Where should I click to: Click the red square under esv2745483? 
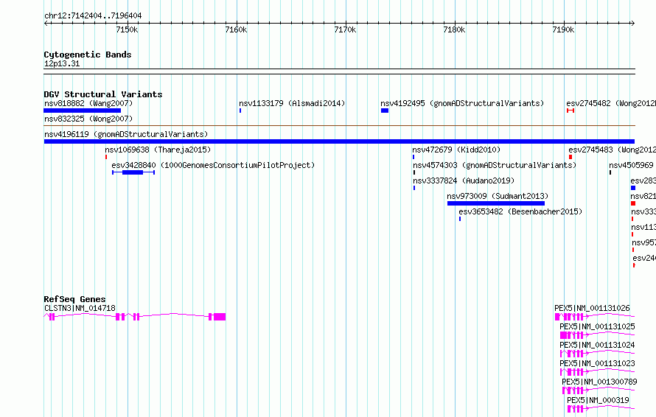(x=570, y=157)
